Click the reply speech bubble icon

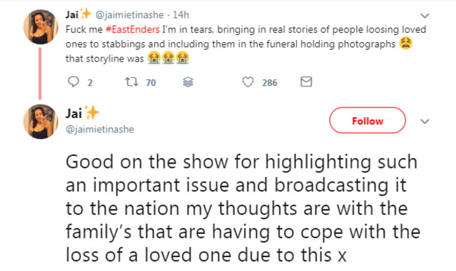click(x=73, y=82)
